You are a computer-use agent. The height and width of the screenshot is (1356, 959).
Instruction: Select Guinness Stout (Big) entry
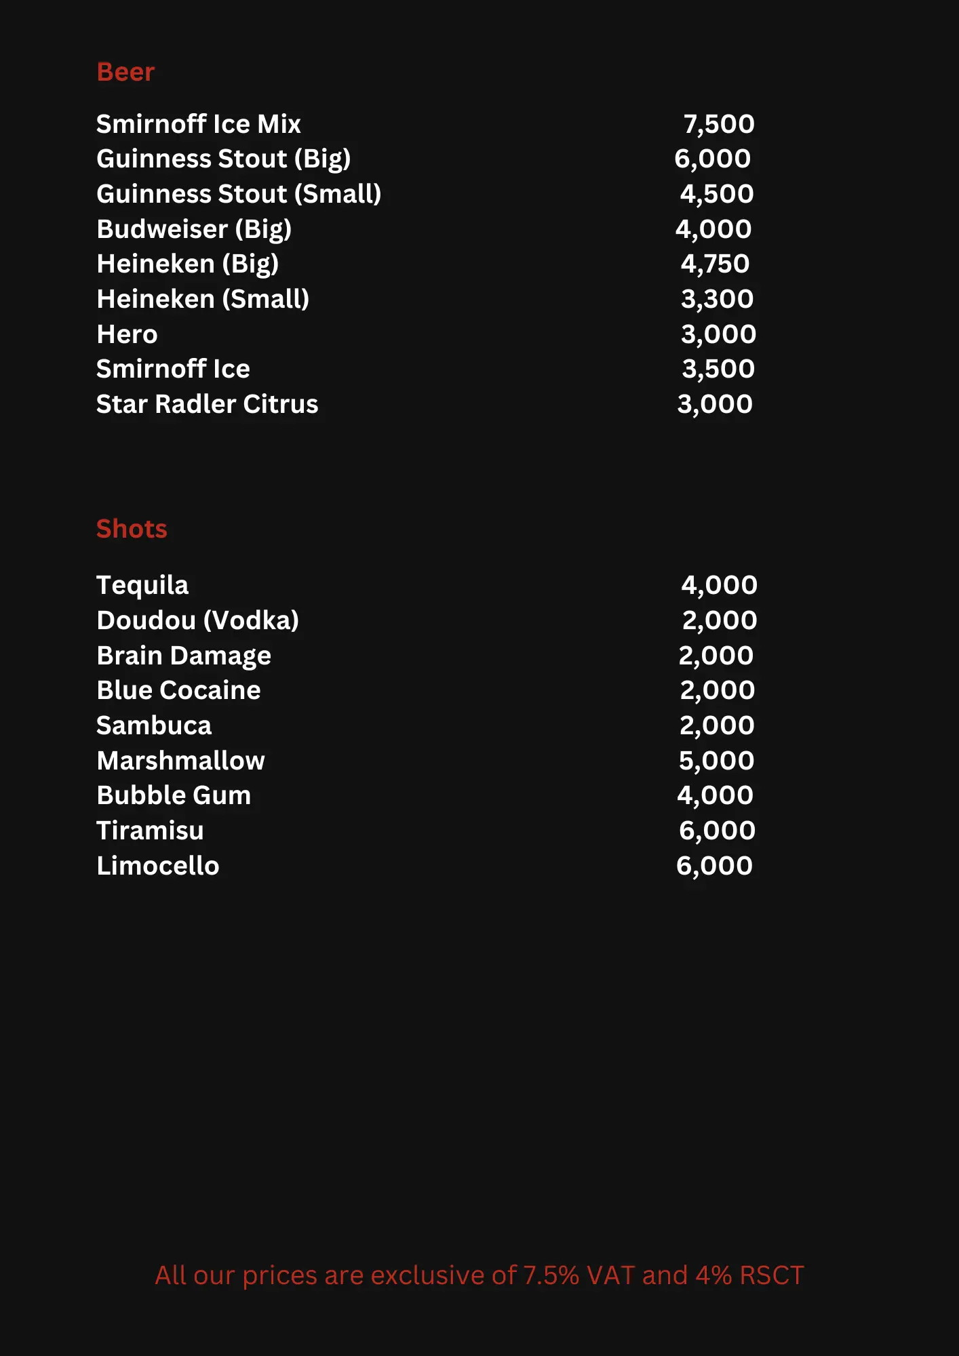click(x=223, y=159)
